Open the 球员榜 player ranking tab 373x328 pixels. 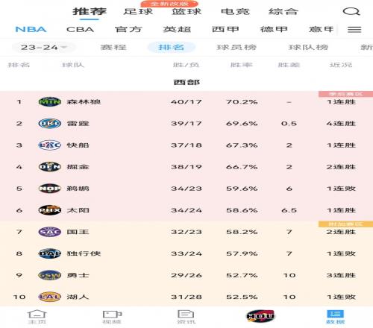point(236,47)
